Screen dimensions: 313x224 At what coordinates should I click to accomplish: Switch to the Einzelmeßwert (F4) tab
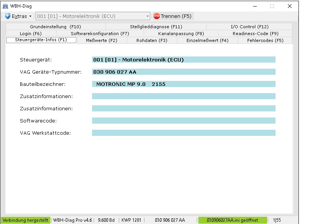[x=208, y=40]
